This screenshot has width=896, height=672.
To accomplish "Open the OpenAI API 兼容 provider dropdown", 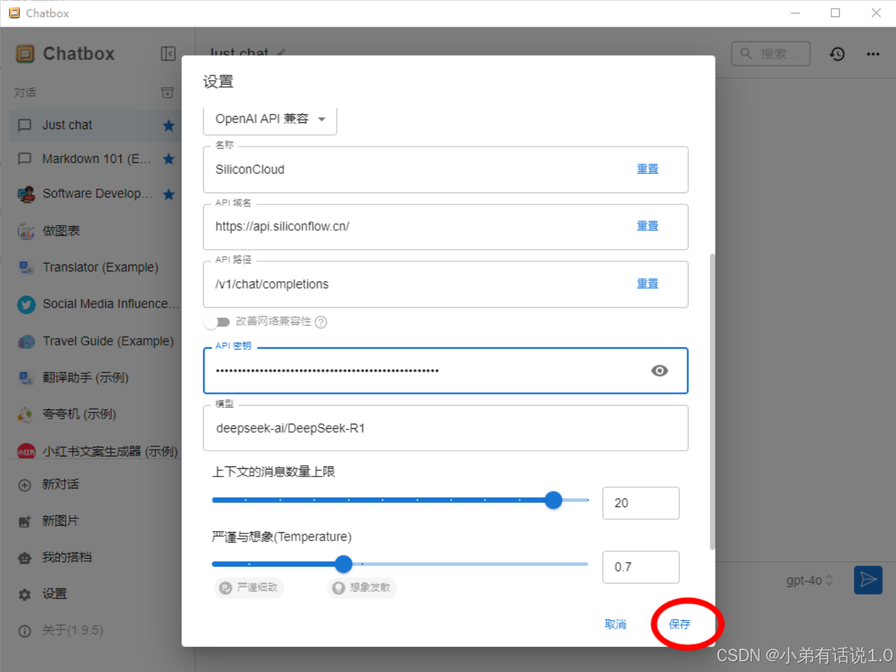I will point(270,119).
